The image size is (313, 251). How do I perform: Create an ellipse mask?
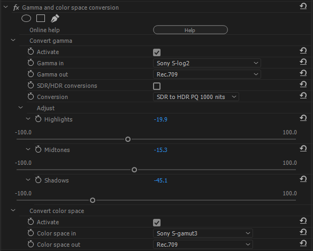tap(26, 19)
